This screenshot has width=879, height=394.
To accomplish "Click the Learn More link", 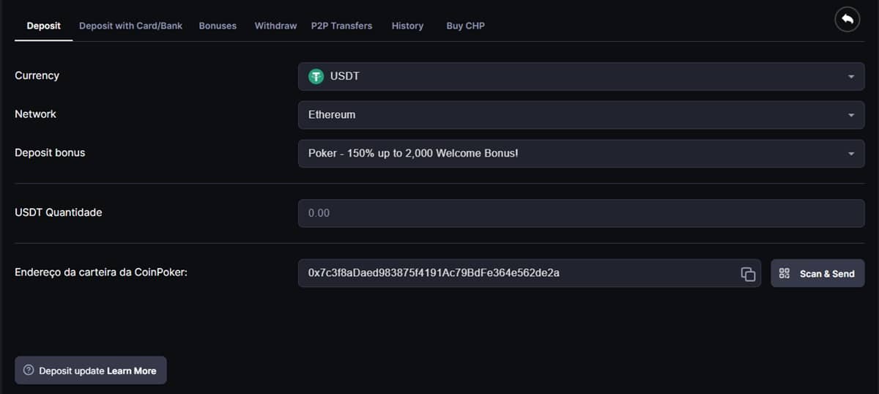I will point(132,371).
